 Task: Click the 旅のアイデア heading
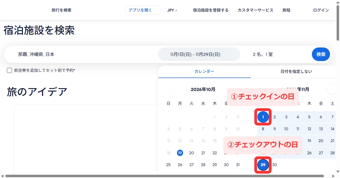click(x=37, y=92)
